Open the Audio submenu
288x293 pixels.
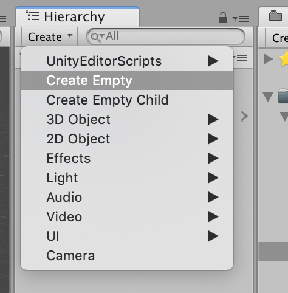click(x=127, y=197)
